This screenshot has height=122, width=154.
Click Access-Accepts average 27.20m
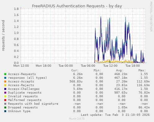[122, 82]
